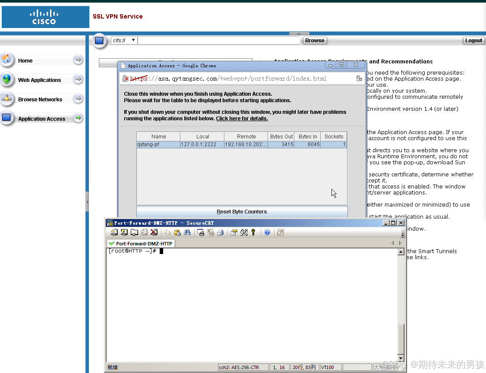
Task: Click the SecureCRT scrollbar down arrow
Action: tap(401, 358)
